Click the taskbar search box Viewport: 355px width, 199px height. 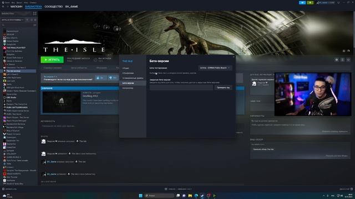point(159,195)
